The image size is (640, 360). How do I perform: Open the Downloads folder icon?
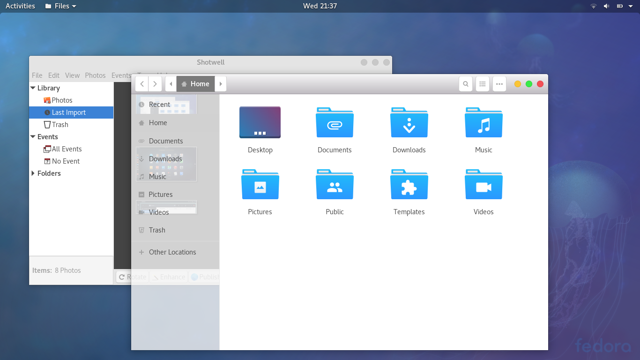(409, 123)
